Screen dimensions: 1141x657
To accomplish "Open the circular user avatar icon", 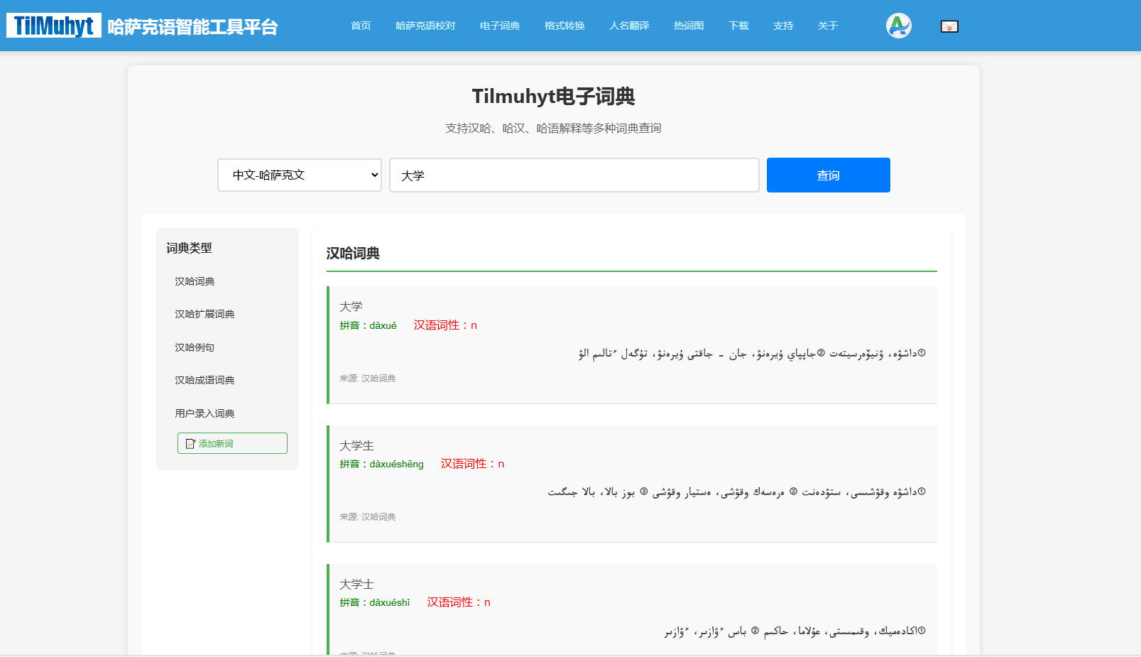I will (898, 25).
